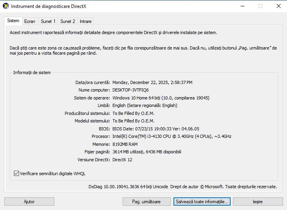
Task: Switch to the Sistem tab
Action: [13, 21]
